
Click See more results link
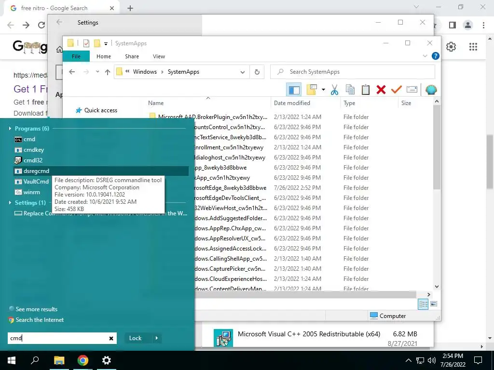click(37, 309)
